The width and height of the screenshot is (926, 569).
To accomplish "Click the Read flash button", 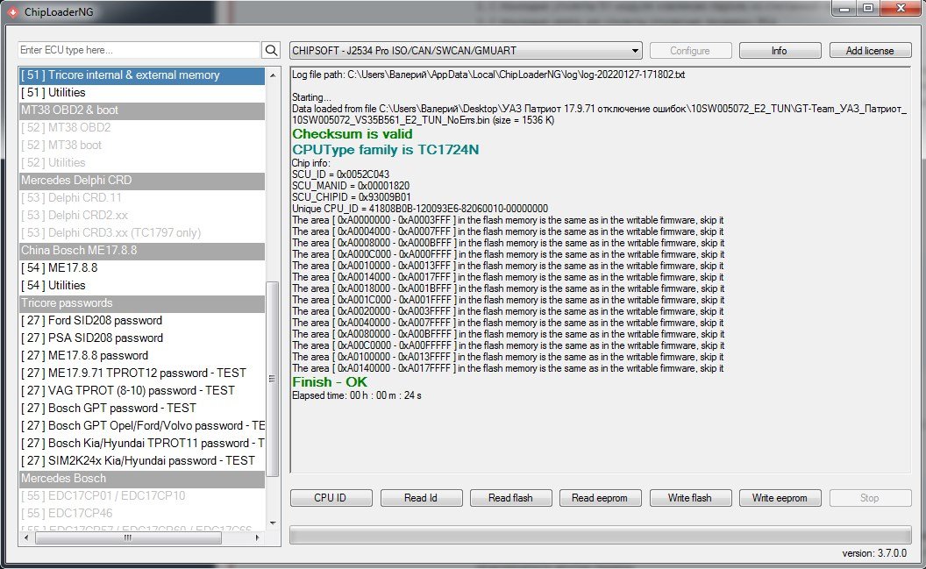I will [510, 498].
